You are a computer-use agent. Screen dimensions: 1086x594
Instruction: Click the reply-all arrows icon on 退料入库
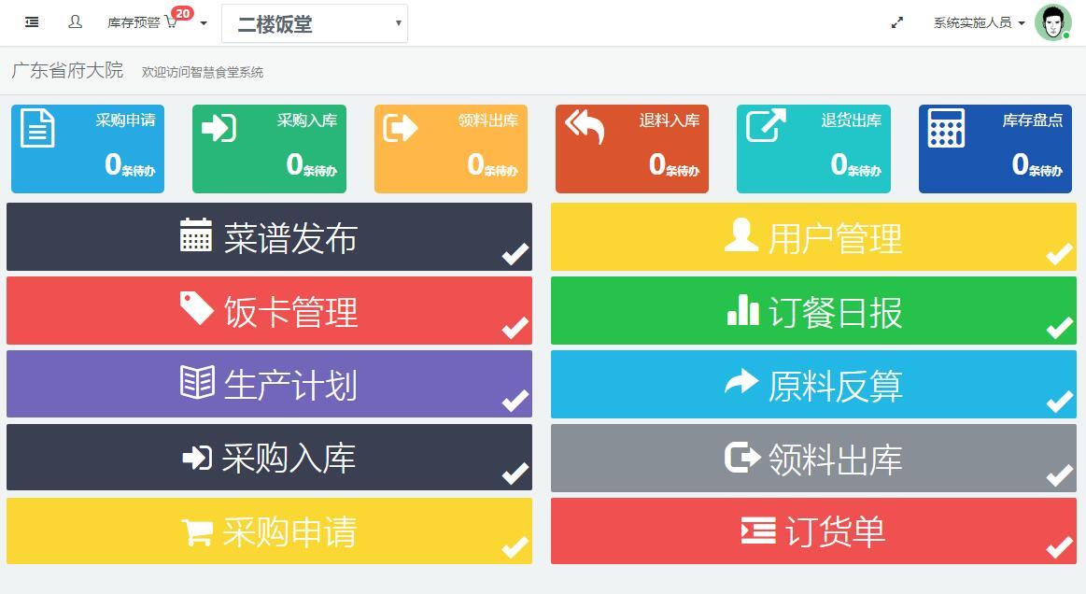tap(585, 127)
